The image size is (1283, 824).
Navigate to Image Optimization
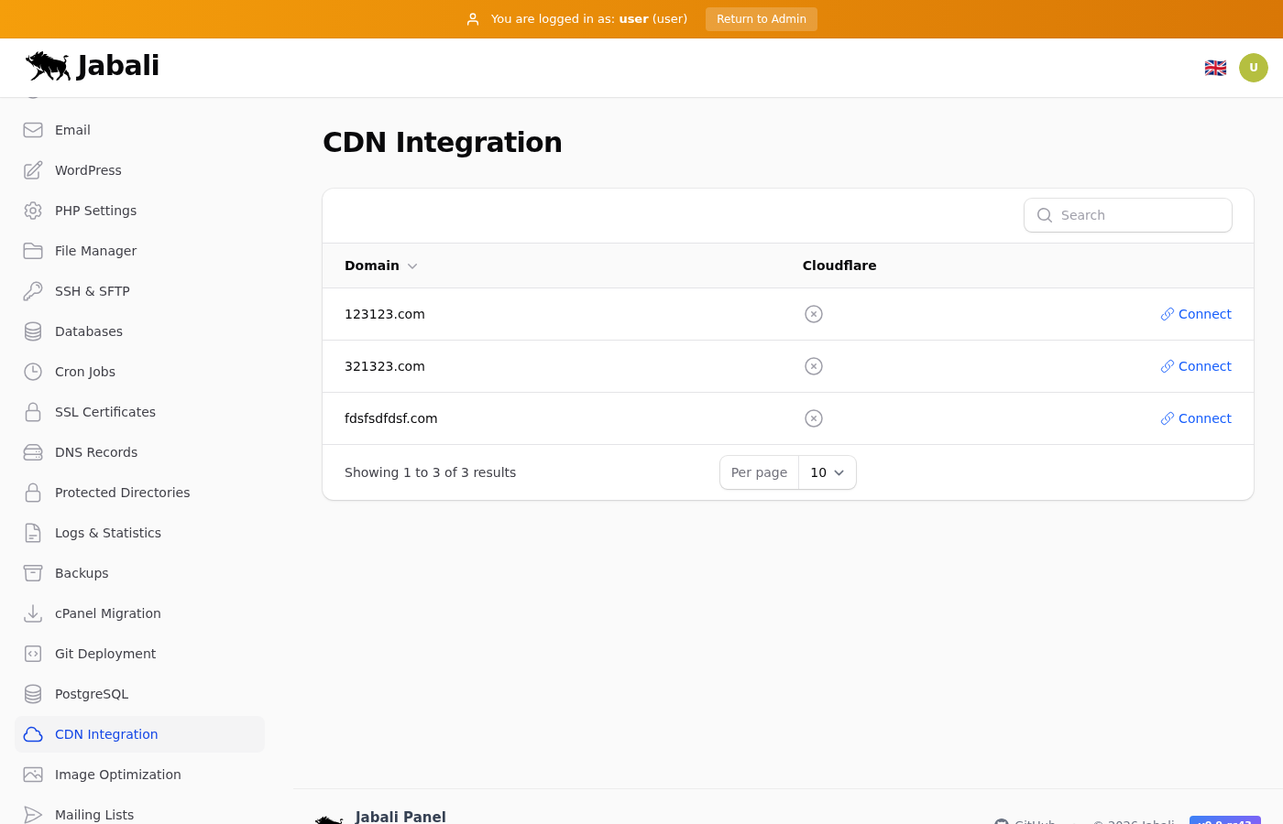click(117, 775)
